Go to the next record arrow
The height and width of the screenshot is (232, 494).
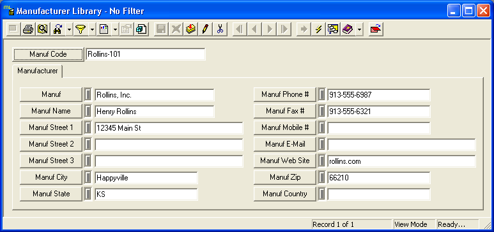click(270, 29)
